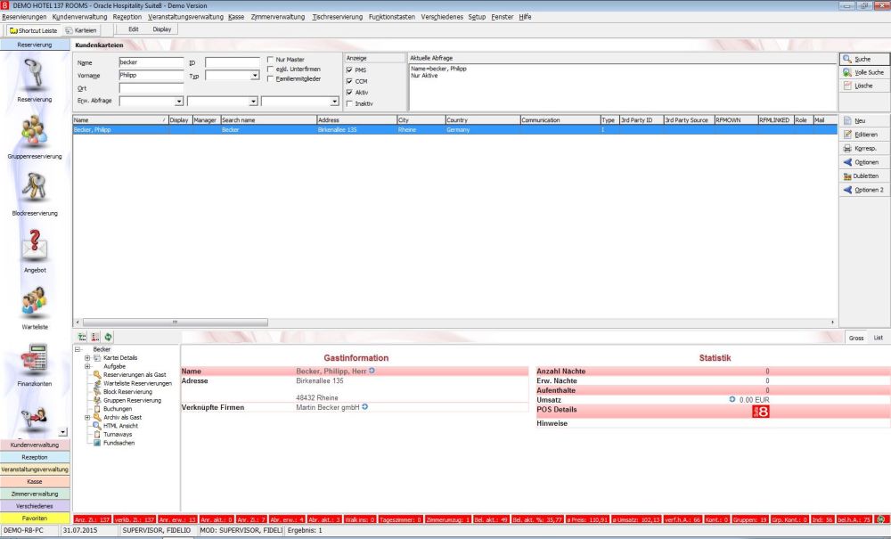Click the Ort input field
This screenshot has width=891, height=539.
(151, 88)
